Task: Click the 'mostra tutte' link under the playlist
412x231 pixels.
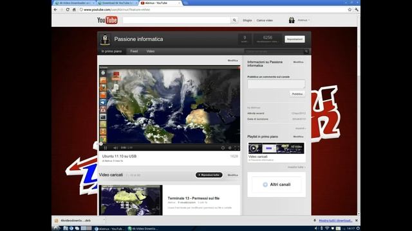Action: point(296,167)
